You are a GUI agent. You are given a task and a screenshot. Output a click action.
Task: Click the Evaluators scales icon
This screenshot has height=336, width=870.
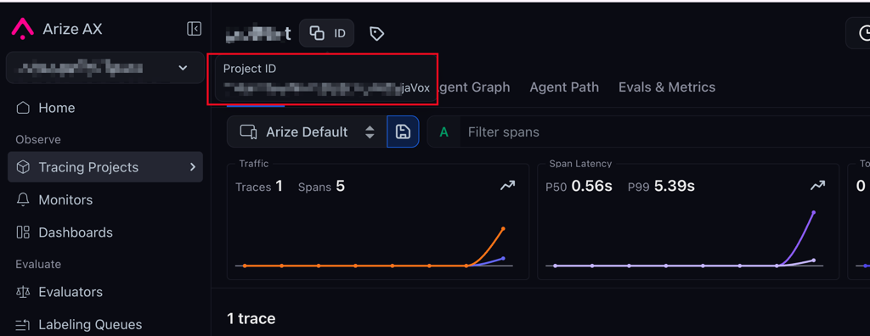[x=23, y=292]
